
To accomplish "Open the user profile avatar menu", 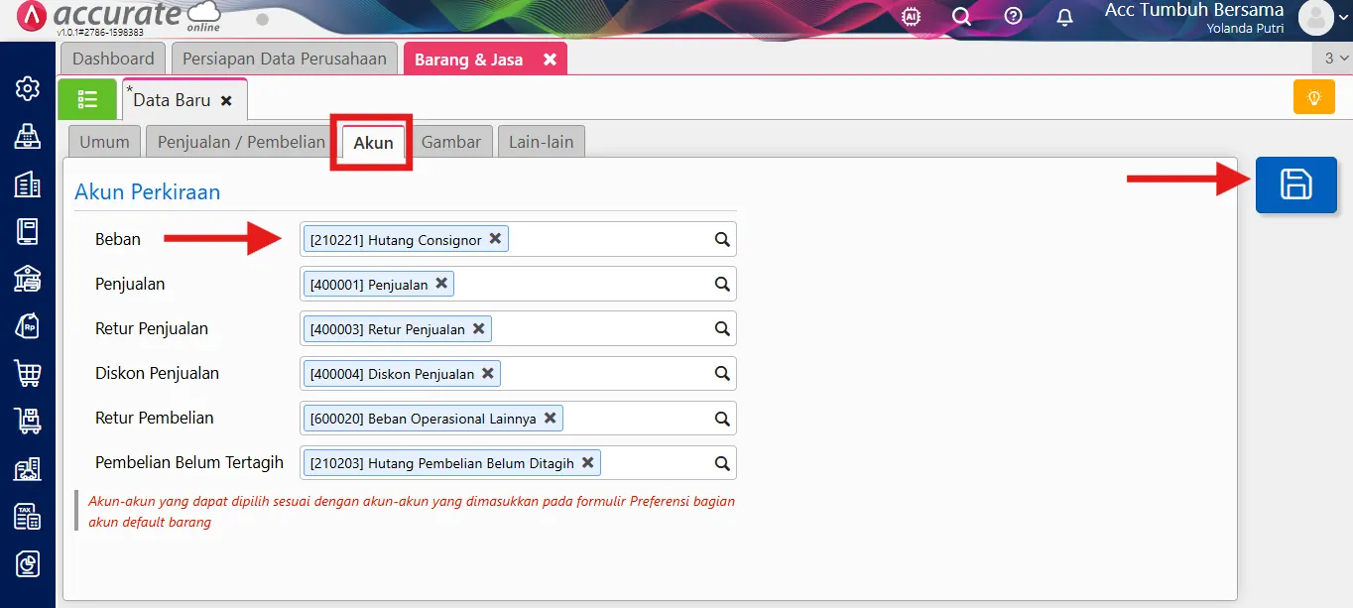I will [1315, 18].
